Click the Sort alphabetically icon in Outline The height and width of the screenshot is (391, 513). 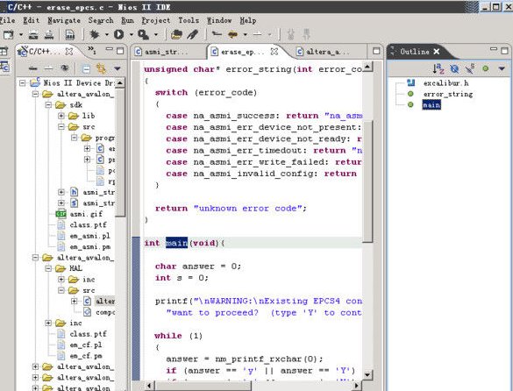[x=438, y=68]
